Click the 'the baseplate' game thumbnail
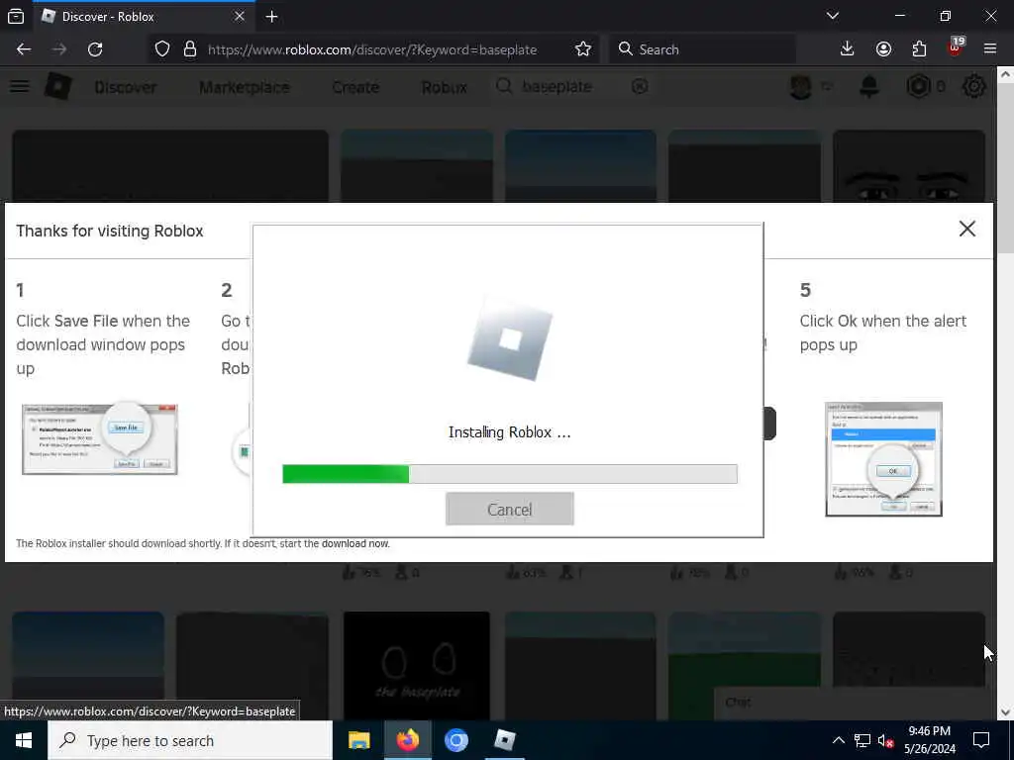 click(x=417, y=666)
